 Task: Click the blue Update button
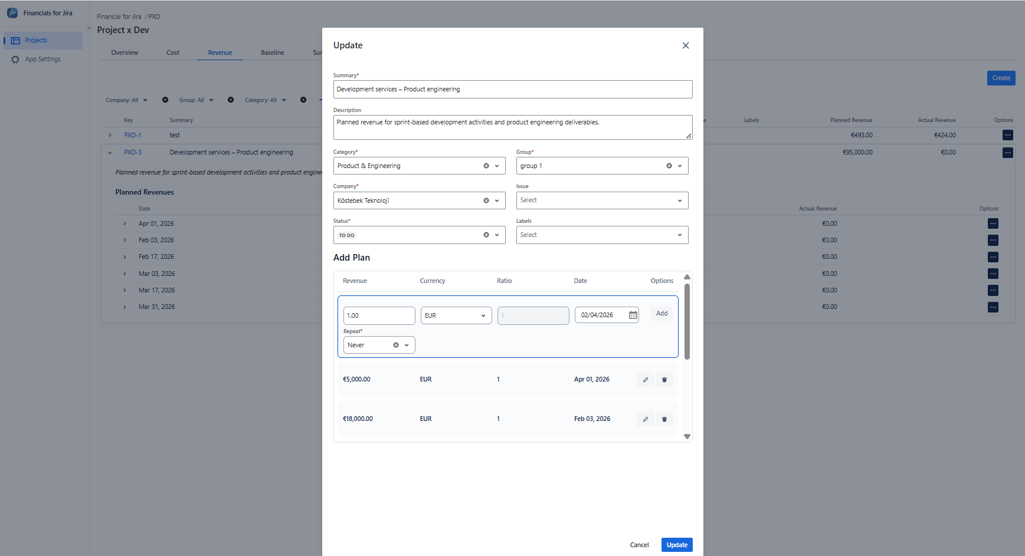click(677, 545)
